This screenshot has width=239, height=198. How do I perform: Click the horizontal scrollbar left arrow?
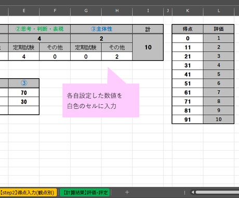click(x=192, y=192)
